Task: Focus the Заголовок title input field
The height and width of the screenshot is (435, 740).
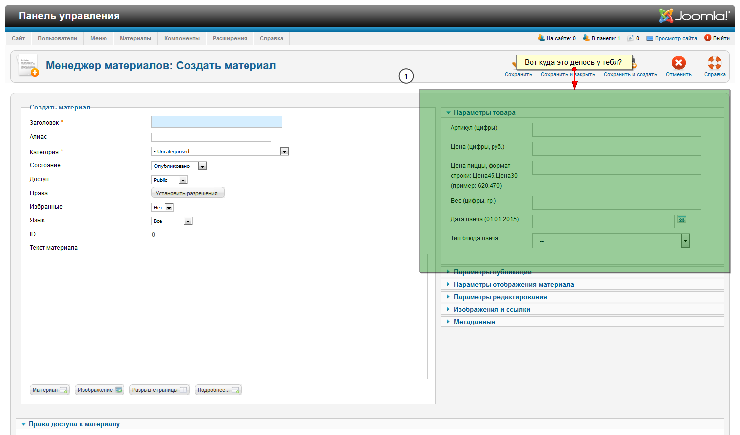Action: click(217, 122)
